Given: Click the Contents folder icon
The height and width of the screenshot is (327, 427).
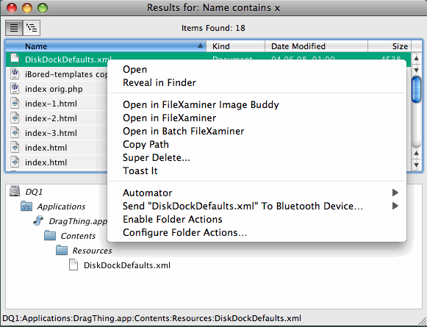Looking at the screenshot, I should pyautogui.click(x=50, y=236).
